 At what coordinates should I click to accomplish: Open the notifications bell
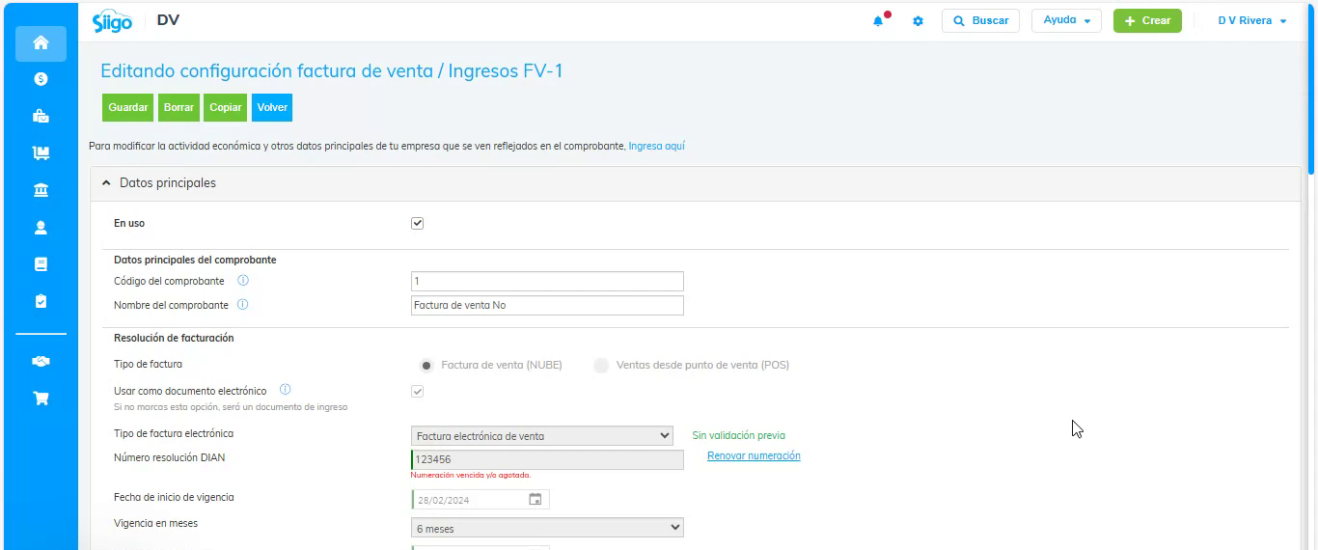pos(878,21)
